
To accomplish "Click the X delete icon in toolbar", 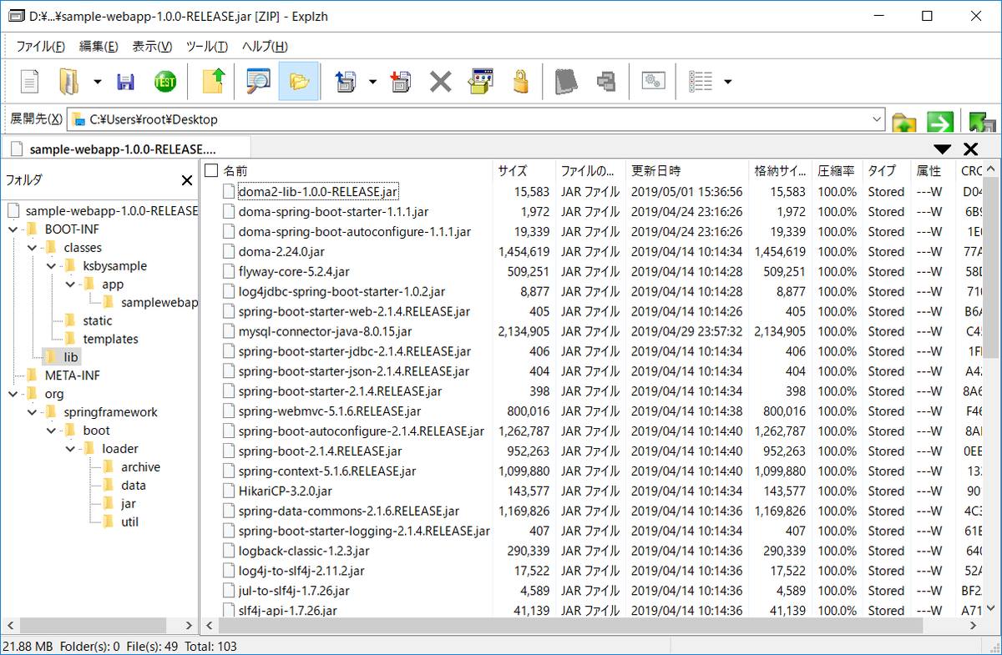I will 441,82.
